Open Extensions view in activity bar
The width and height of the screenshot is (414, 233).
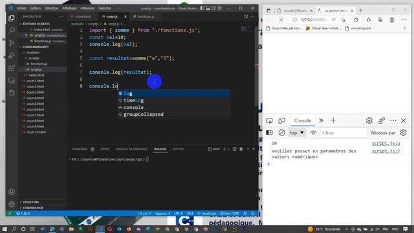pyautogui.click(x=12, y=68)
